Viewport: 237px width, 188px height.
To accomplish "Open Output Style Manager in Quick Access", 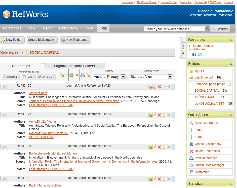I will coord(210,165).
